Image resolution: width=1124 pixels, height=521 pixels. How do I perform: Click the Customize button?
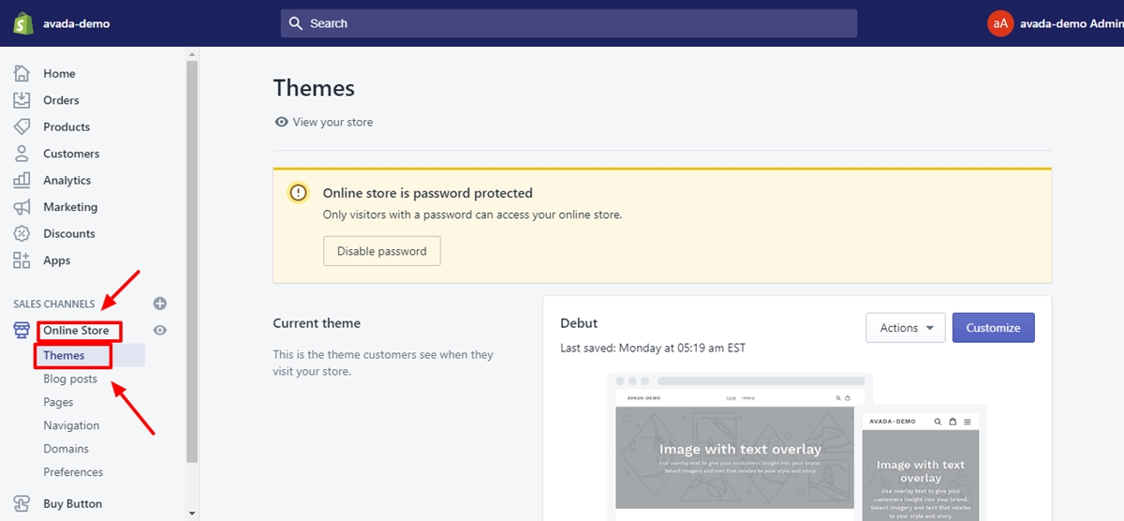point(993,328)
